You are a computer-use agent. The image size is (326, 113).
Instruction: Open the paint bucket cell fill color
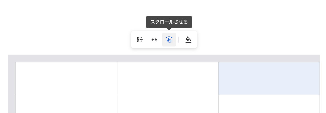point(188,40)
